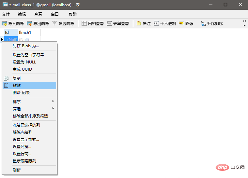
Task: Choose 设置显示格式... option
Action: coord(29,140)
